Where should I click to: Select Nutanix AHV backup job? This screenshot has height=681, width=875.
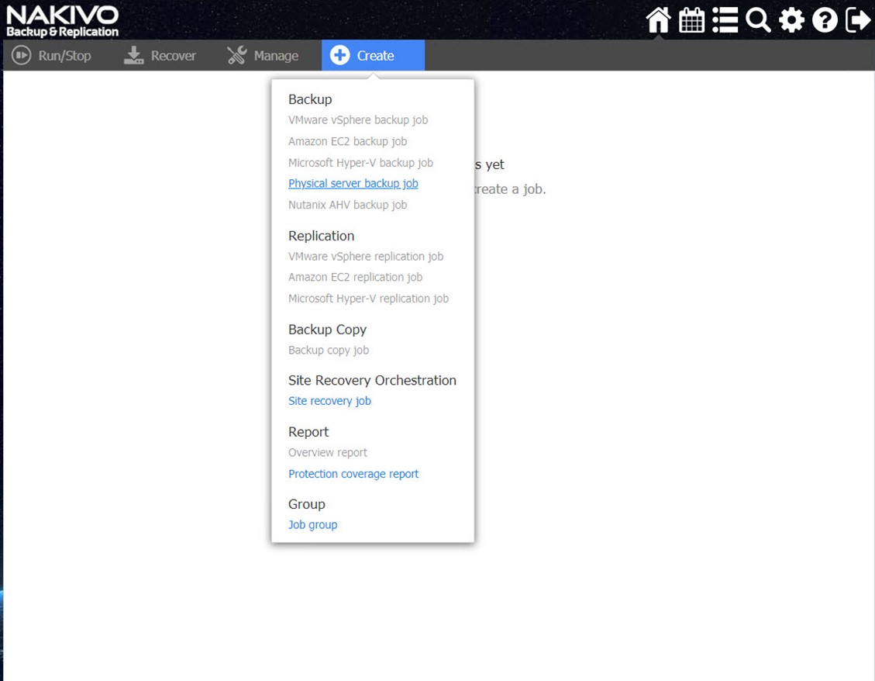coord(348,205)
